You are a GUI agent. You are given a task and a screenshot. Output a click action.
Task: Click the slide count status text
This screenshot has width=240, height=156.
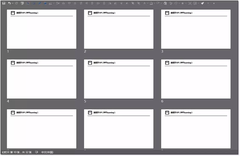tap(17, 152)
